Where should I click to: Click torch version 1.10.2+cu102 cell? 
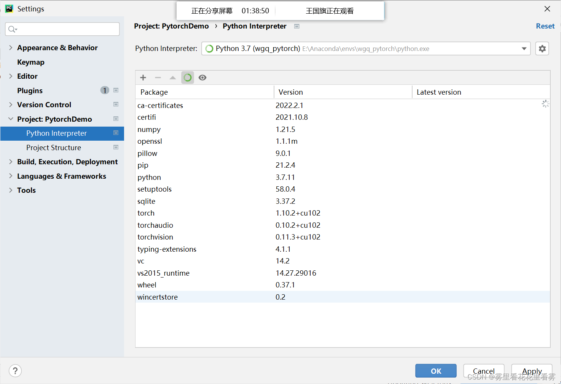click(298, 213)
